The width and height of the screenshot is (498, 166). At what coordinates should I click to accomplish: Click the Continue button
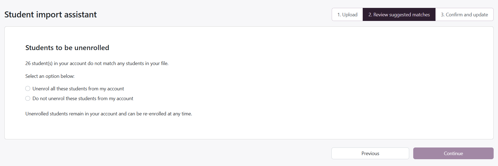[x=453, y=153]
